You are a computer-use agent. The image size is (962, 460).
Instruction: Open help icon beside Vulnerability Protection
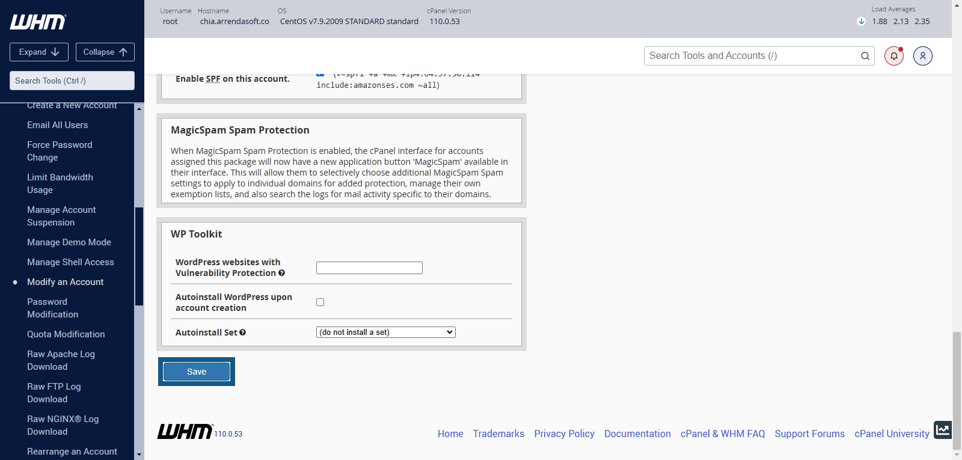click(282, 273)
